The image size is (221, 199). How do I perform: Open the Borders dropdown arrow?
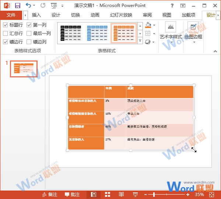154,34
